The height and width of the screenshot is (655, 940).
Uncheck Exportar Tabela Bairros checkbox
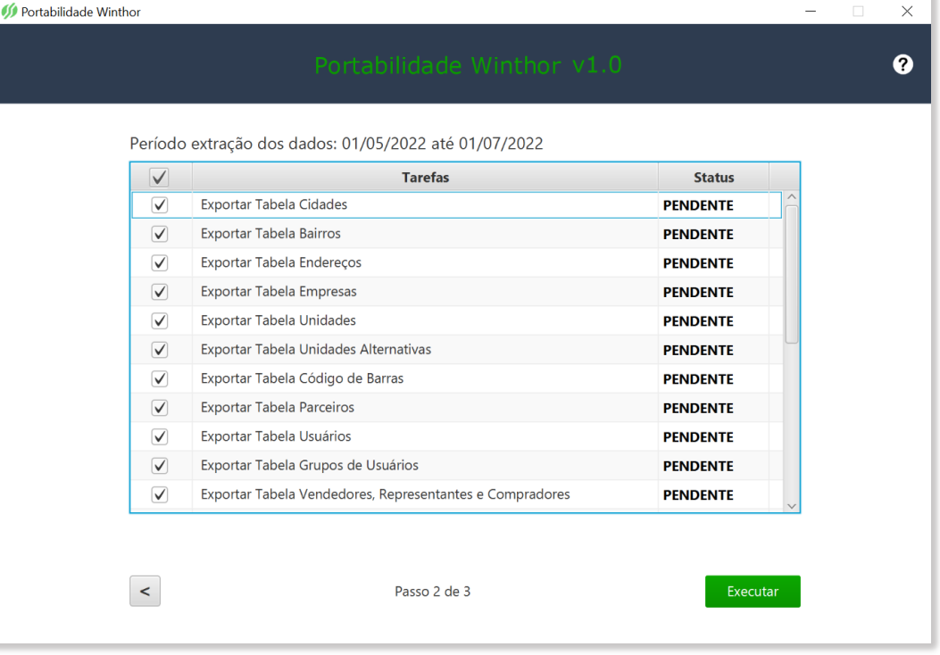click(160, 234)
